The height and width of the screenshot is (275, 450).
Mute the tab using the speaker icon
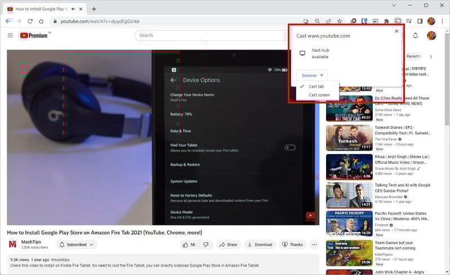tap(73, 9)
